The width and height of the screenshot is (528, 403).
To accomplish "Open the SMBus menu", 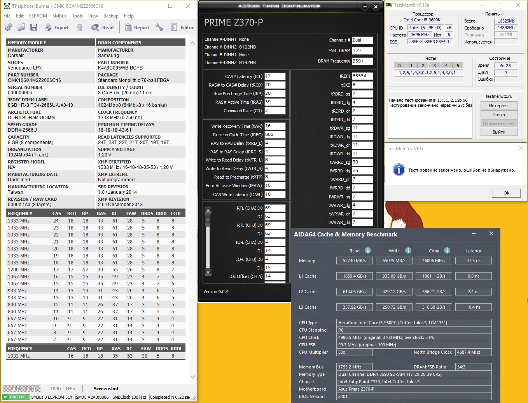I will tap(59, 16).
